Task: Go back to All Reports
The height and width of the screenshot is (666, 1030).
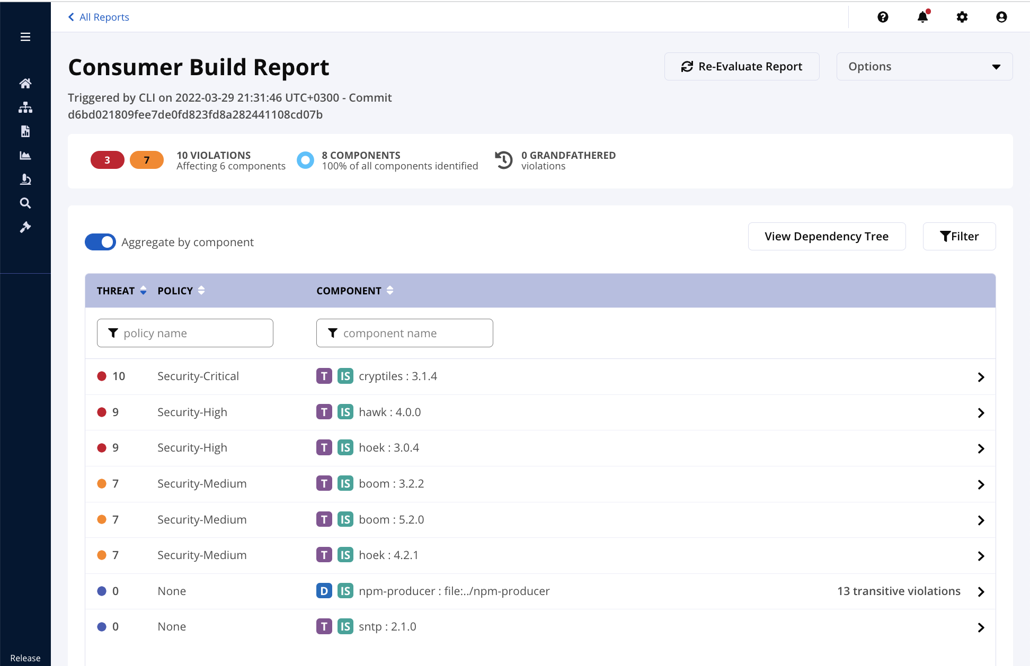Action: point(99,17)
